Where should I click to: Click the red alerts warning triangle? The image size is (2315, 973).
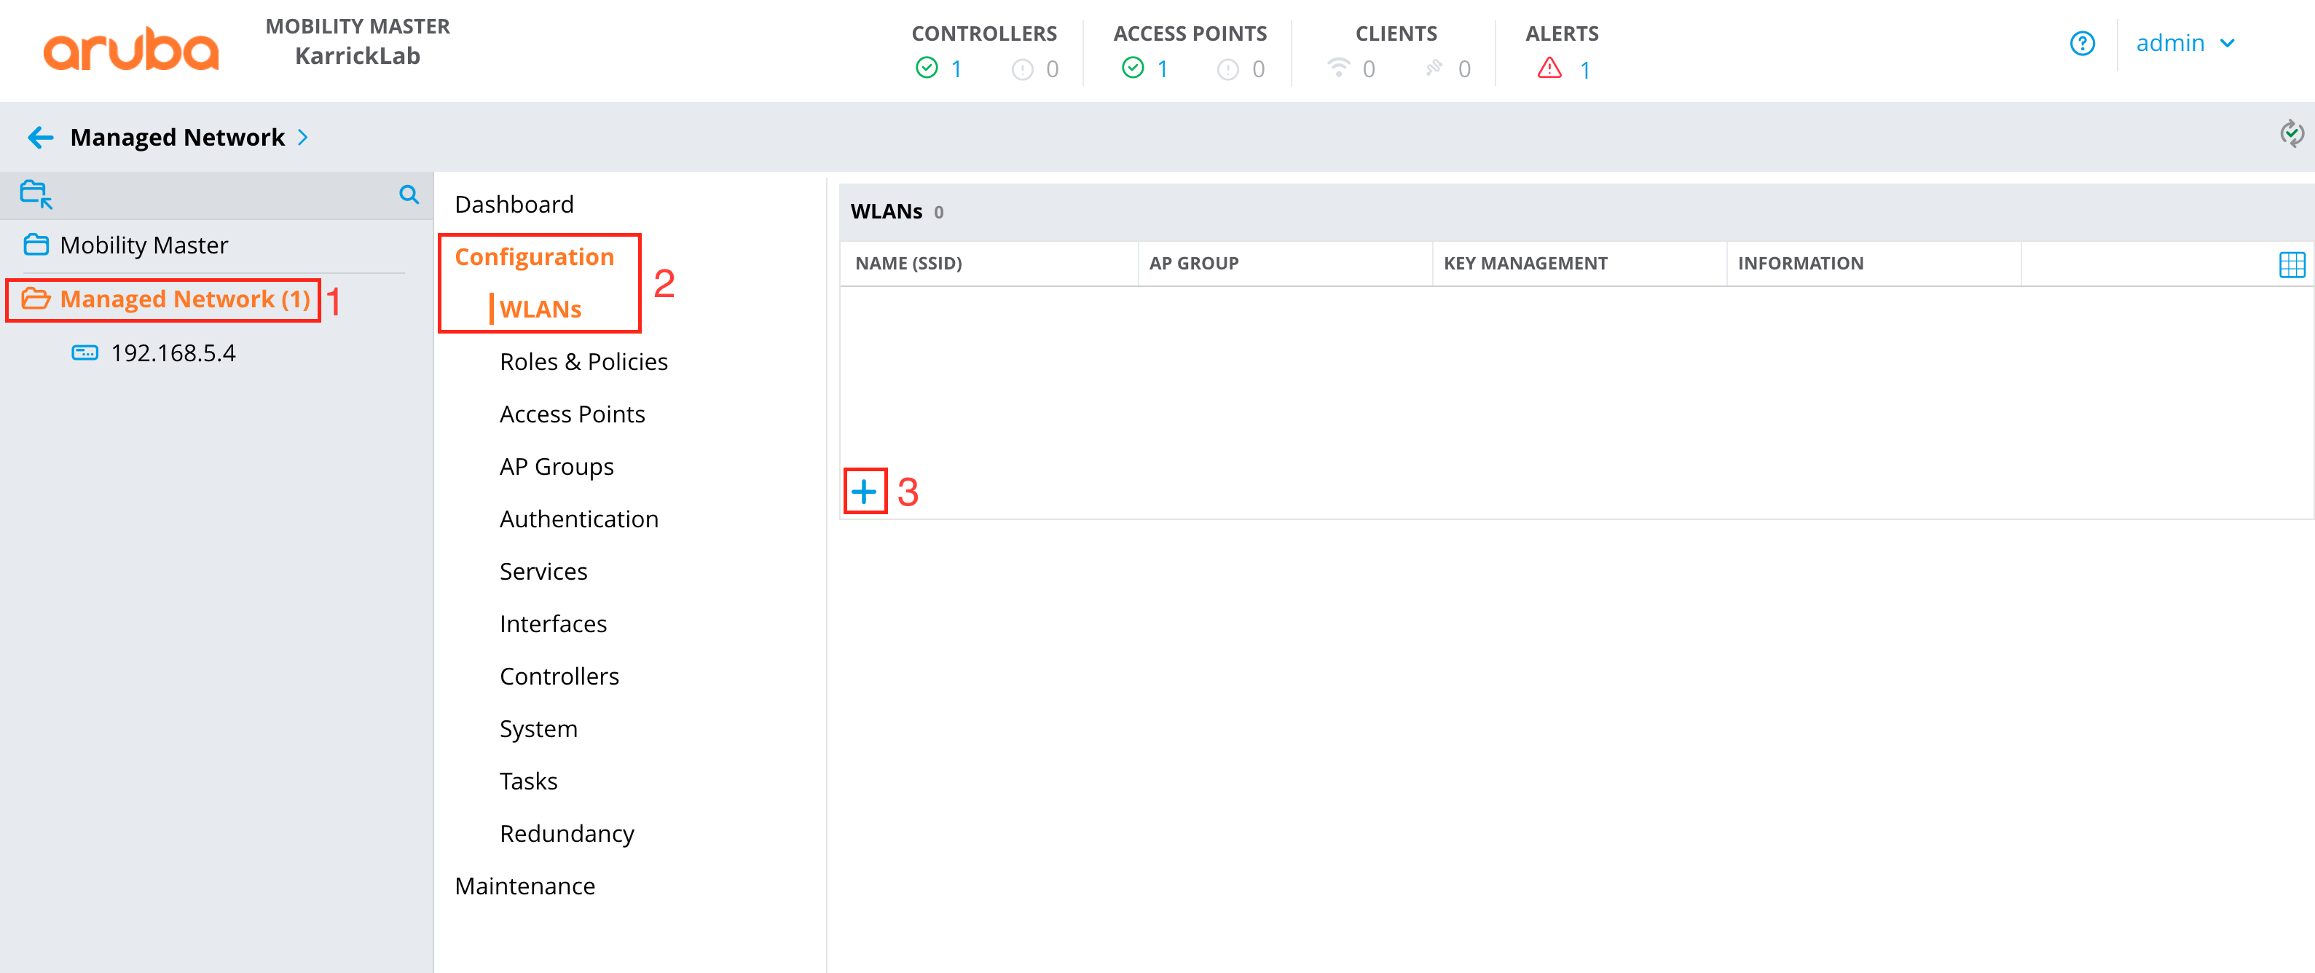1549,68
